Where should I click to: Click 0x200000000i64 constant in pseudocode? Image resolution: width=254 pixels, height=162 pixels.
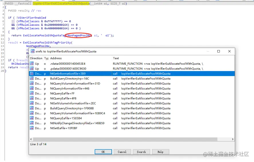(56, 25)
